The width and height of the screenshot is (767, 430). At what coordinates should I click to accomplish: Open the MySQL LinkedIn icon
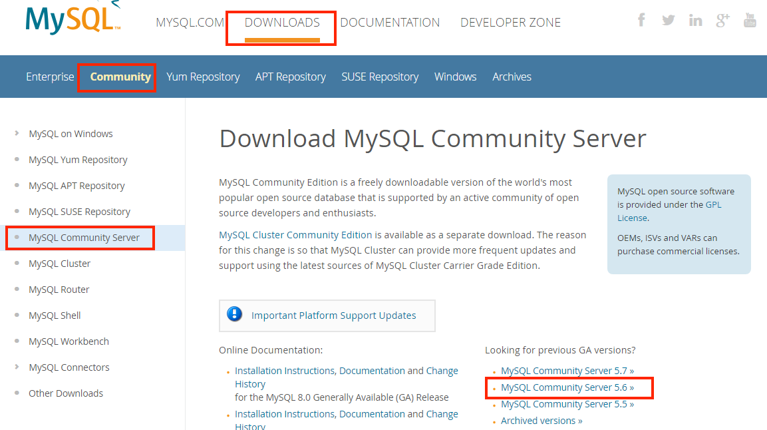click(x=695, y=20)
